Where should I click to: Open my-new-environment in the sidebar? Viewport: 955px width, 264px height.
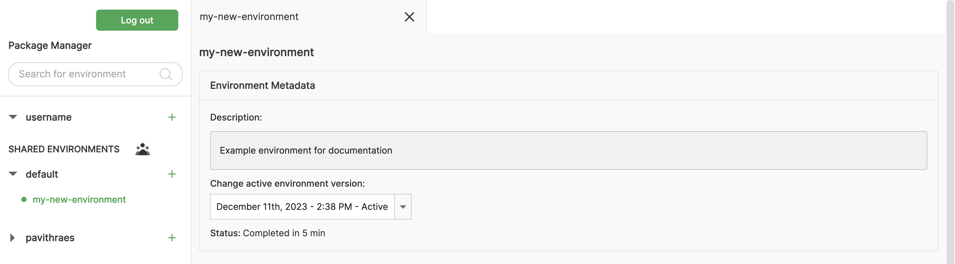click(79, 199)
